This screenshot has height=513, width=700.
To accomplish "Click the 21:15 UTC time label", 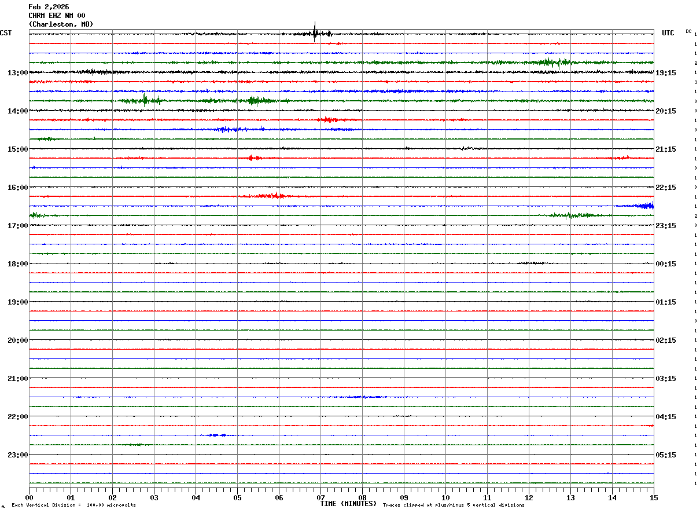I will tap(666, 149).
